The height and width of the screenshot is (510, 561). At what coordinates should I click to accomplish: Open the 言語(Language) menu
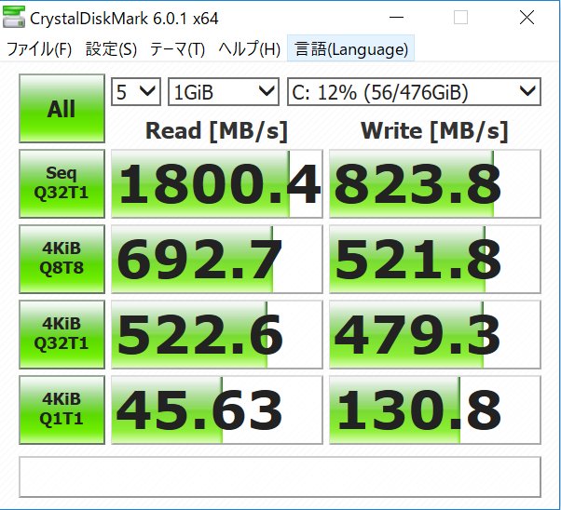pyautogui.click(x=351, y=49)
